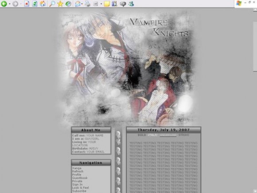Open Research with the books icon
Viewport: 257px width, 193px height.
pyautogui.click(x=115, y=4)
